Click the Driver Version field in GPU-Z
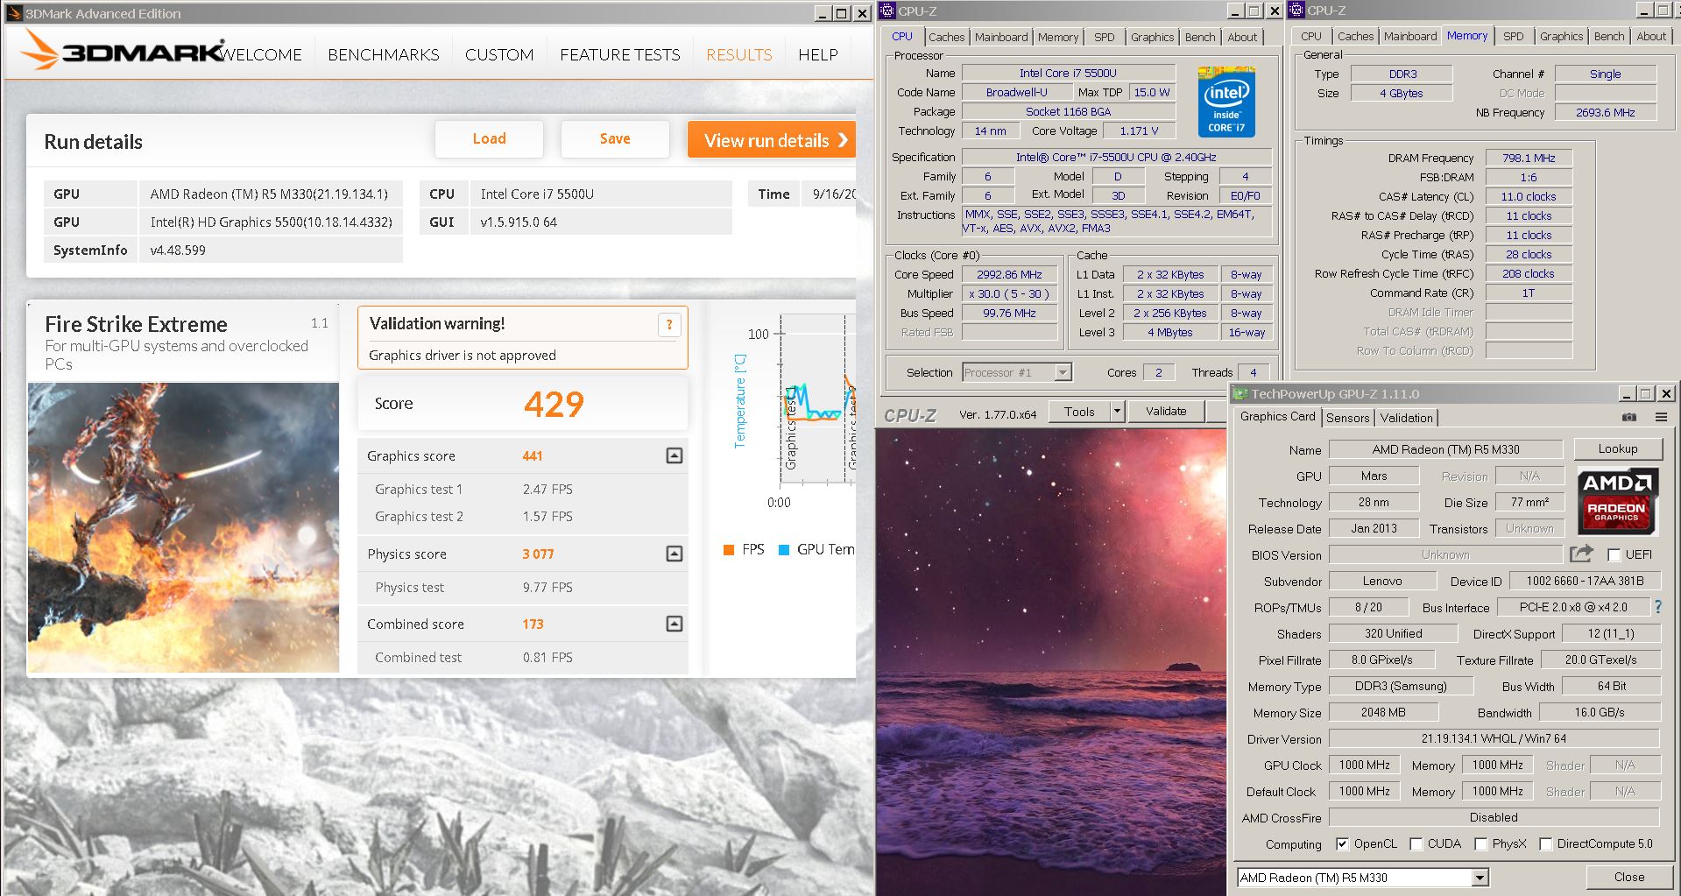1681x896 pixels. pyautogui.click(x=1494, y=738)
